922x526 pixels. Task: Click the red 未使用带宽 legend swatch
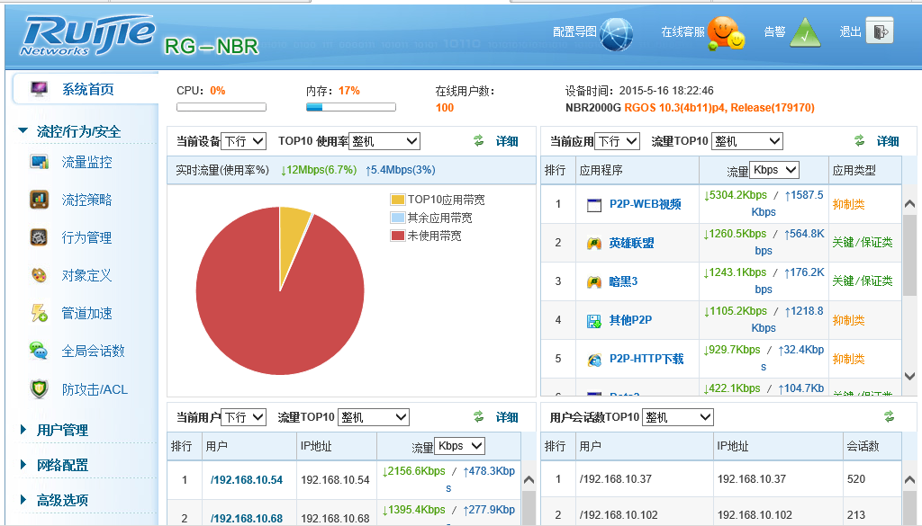point(397,236)
